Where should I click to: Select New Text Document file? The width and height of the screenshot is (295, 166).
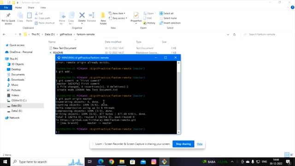(65, 48)
